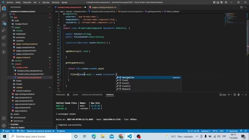The width and height of the screenshot is (249, 140).
Task: Create a new terminal with plus icon
Action: (x=229, y=94)
